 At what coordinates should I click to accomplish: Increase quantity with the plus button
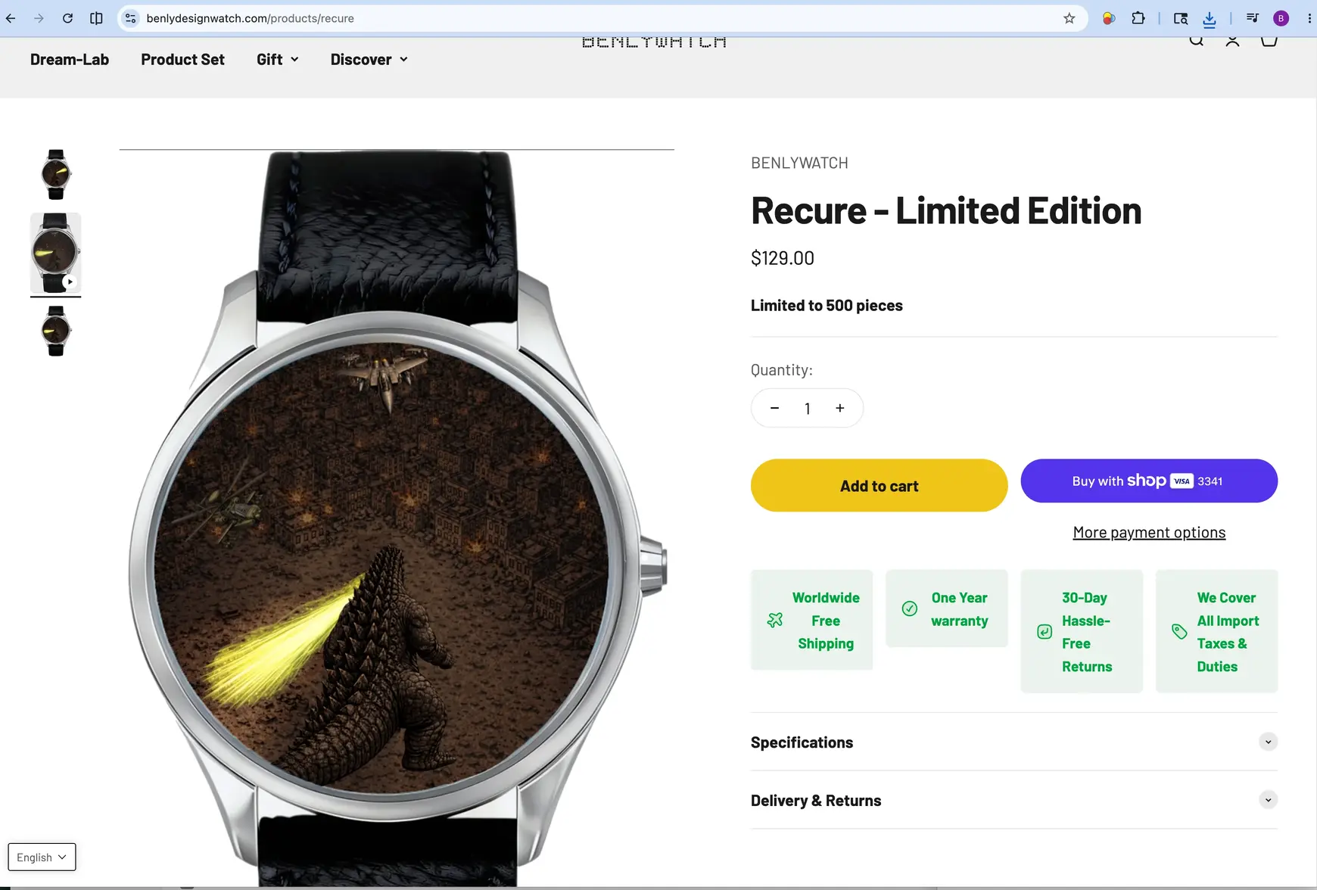839,408
